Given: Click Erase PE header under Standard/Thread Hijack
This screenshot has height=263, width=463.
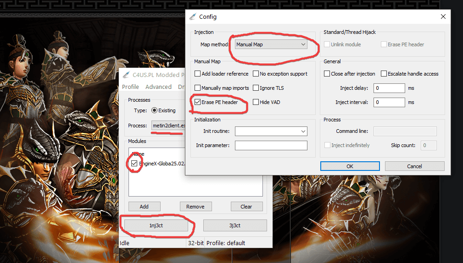Looking at the screenshot, I should 384,44.
